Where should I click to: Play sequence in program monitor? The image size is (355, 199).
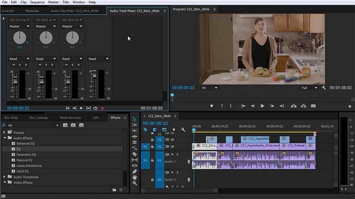[x=262, y=106]
